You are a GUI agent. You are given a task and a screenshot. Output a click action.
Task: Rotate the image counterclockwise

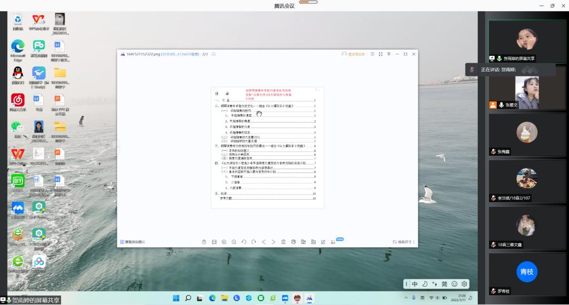[x=244, y=242]
